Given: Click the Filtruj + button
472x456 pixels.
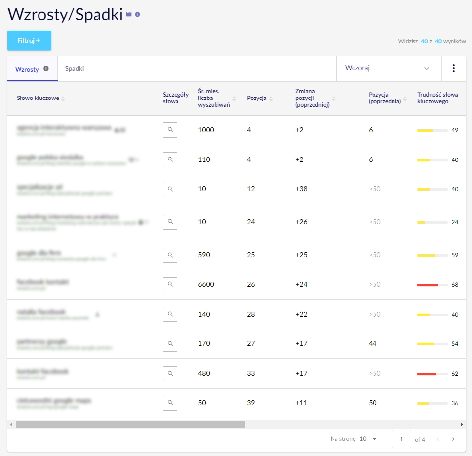Looking at the screenshot, I should tap(29, 40).
